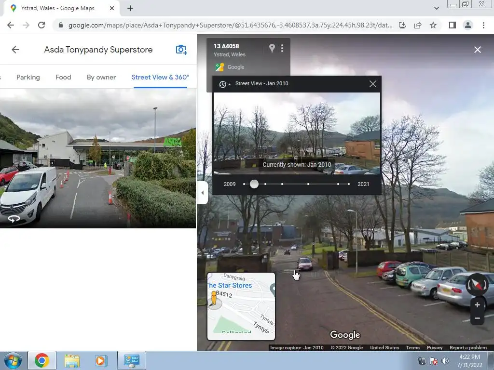Switch to the Food photo tab

[x=63, y=77]
